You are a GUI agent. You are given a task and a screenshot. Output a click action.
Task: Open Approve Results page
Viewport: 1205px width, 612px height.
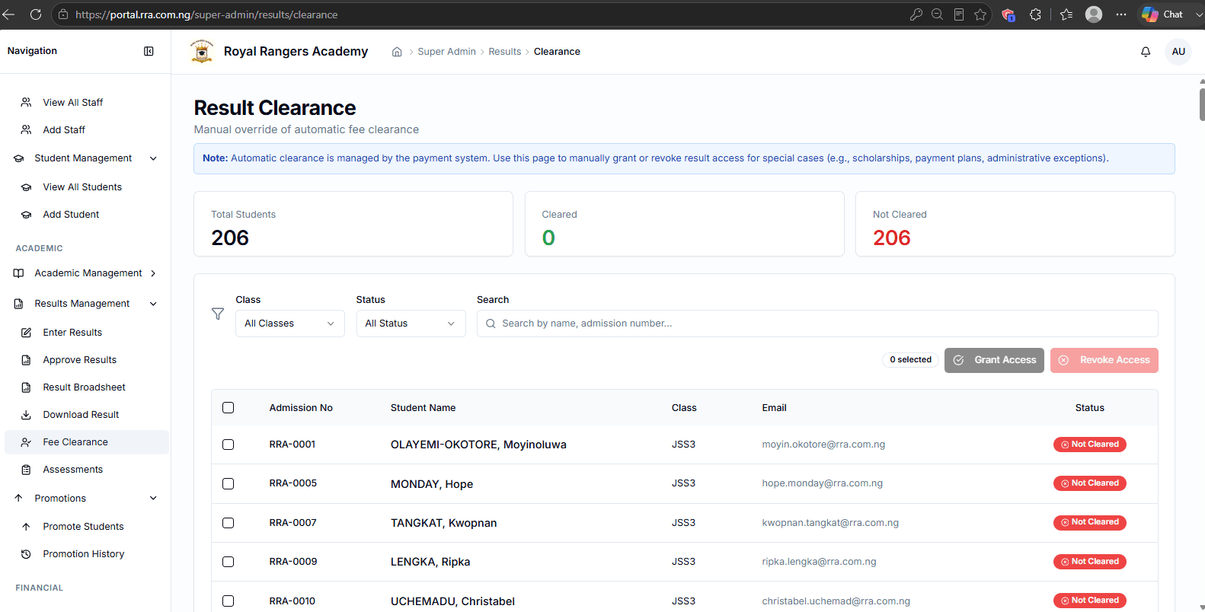pyautogui.click(x=80, y=360)
